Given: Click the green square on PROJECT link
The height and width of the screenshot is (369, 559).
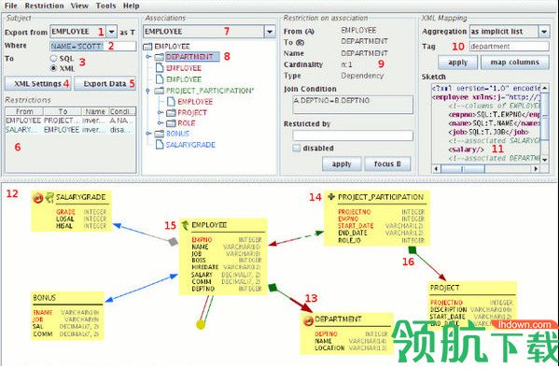Looking at the screenshot, I should (x=412, y=249).
